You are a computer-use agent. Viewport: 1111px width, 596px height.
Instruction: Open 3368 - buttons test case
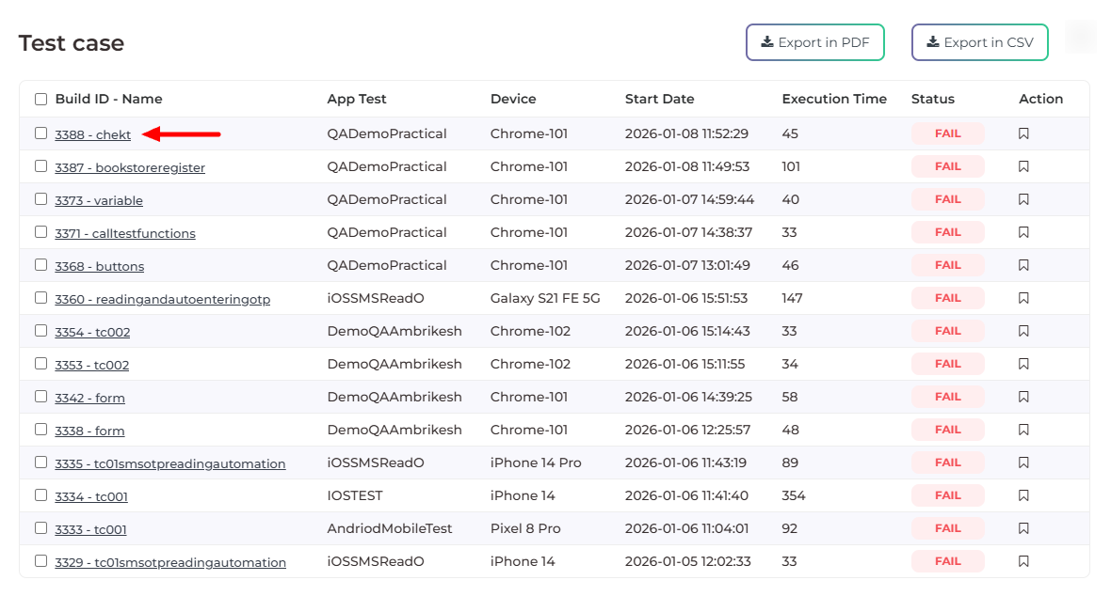click(100, 267)
